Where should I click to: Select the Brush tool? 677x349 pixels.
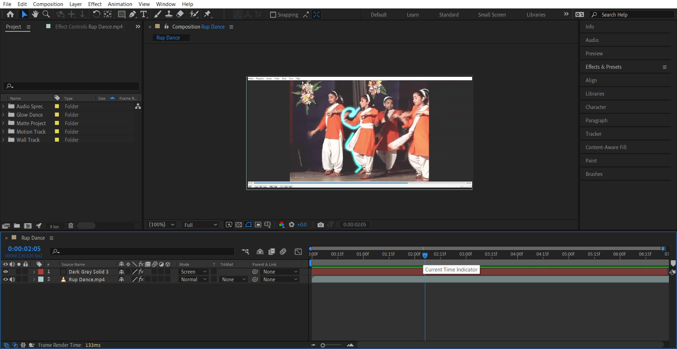(x=158, y=14)
